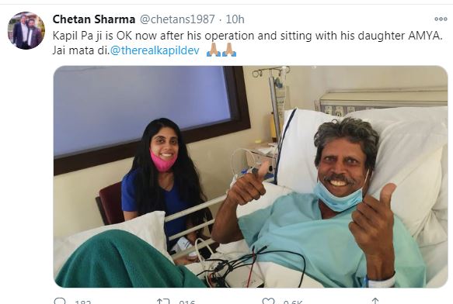Open the attached hospital photo

click(250, 177)
